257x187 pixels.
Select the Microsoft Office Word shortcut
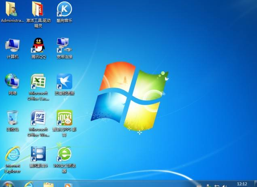[x=38, y=118]
